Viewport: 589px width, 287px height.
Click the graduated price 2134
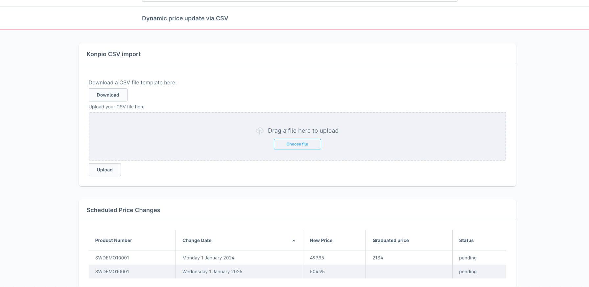click(x=378, y=258)
